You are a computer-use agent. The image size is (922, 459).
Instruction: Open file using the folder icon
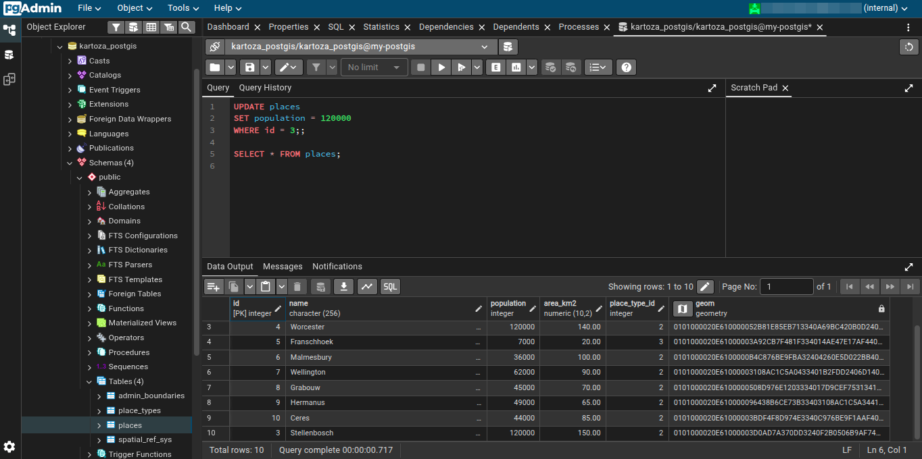[214, 67]
